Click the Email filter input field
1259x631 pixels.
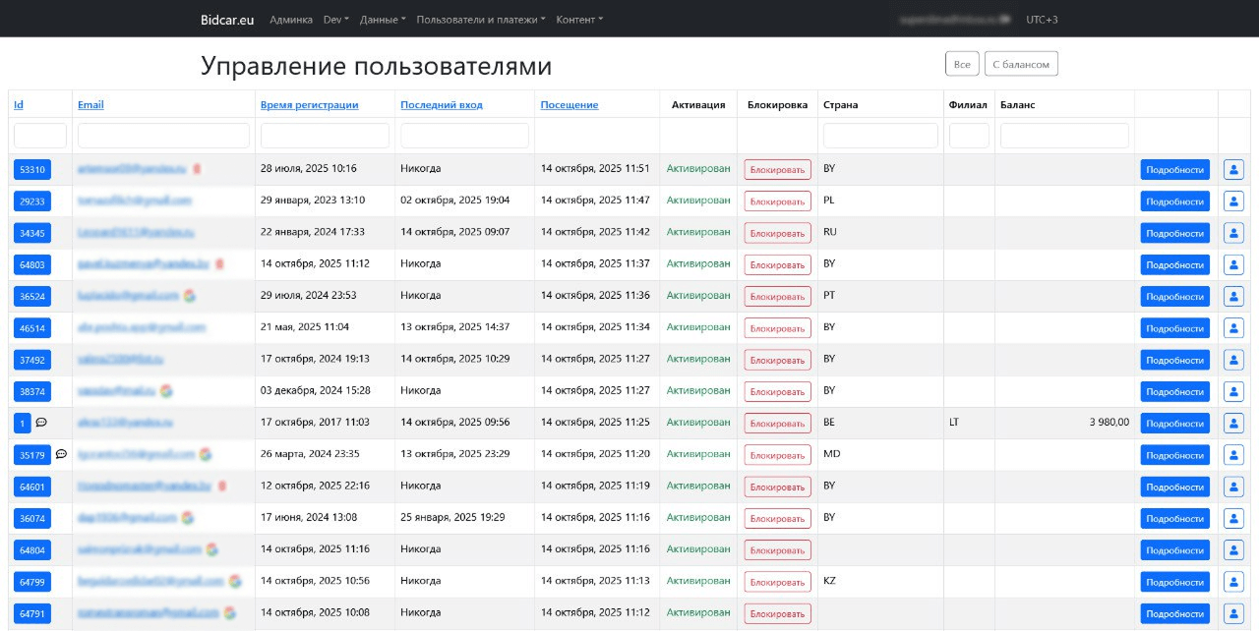pyautogui.click(x=161, y=135)
